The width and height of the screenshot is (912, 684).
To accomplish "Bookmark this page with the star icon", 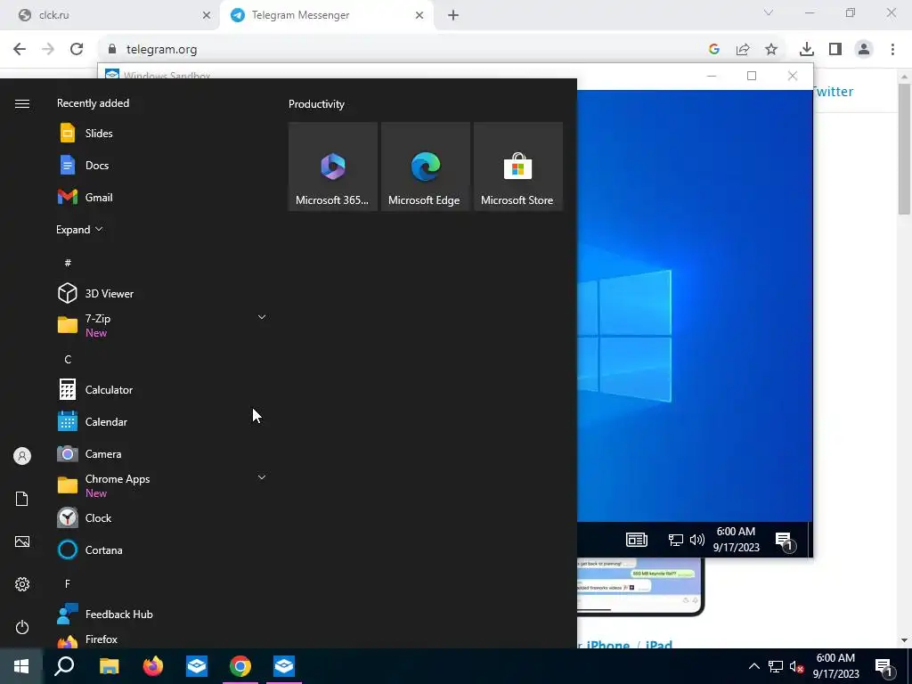I will point(771,50).
